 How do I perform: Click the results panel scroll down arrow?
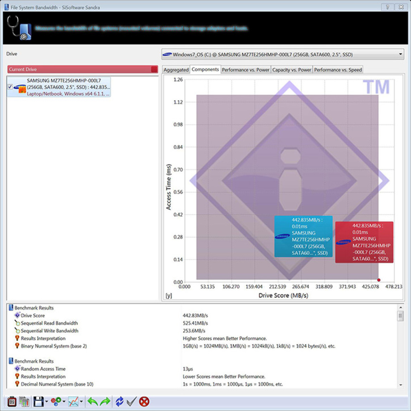(400, 385)
